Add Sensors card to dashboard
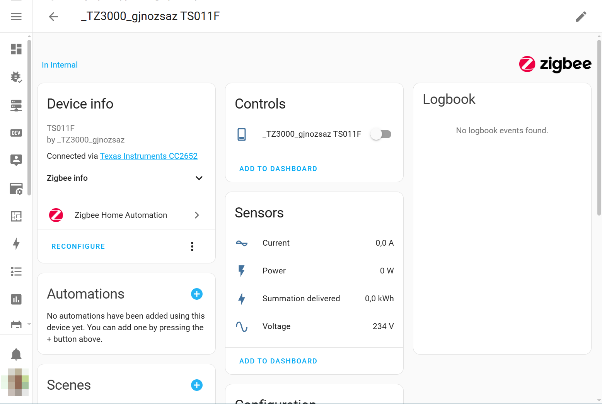Image resolution: width=602 pixels, height=404 pixels. pos(278,361)
